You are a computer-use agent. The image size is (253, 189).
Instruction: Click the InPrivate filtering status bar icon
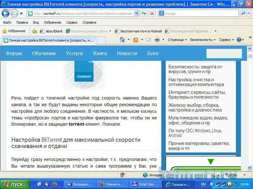[x=123, y=175]
